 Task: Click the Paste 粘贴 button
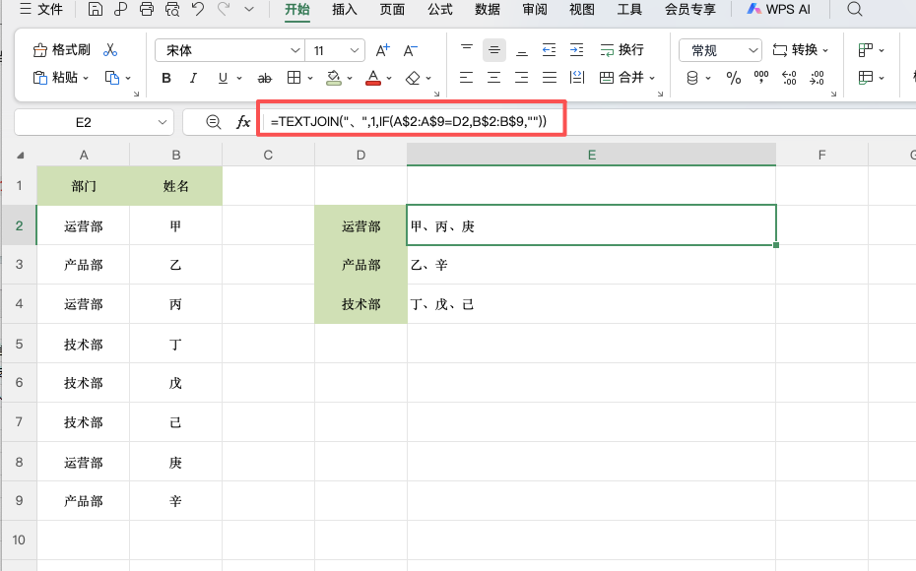click(x=55, y=78)
